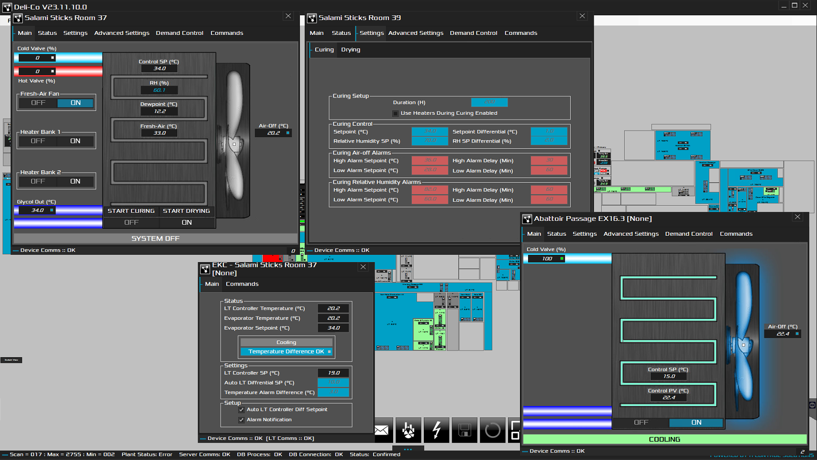Click Dewpoint value 12.2 in Room 37
817x460 pixels.
tap(159, 111)
